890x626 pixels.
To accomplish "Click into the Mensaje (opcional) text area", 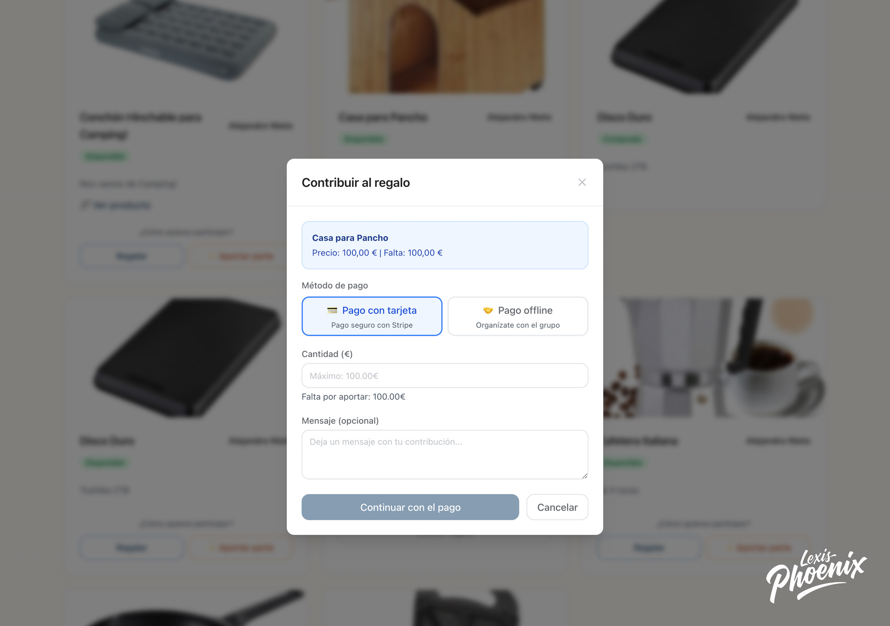I will (445, 454).
